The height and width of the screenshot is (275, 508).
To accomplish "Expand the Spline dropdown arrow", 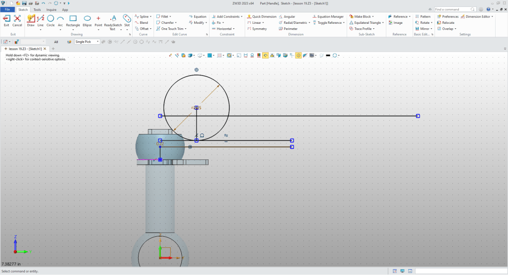I will [x=150, y=16].
